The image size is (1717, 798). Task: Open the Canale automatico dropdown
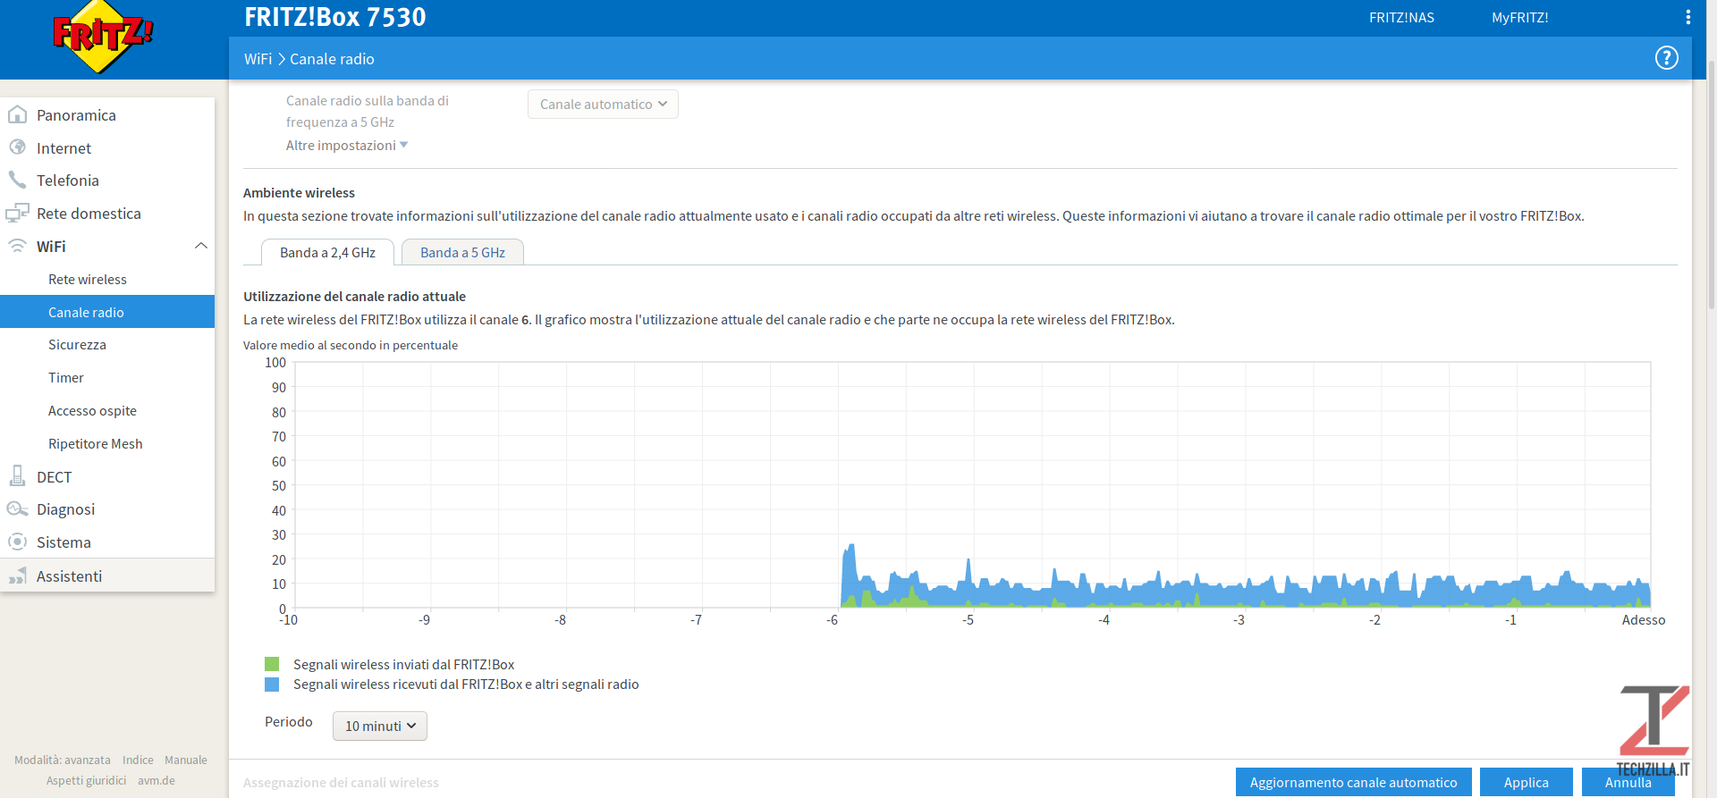point(603,104)
